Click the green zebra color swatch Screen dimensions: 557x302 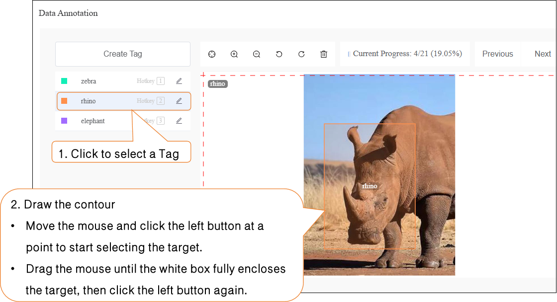point(64,81)
